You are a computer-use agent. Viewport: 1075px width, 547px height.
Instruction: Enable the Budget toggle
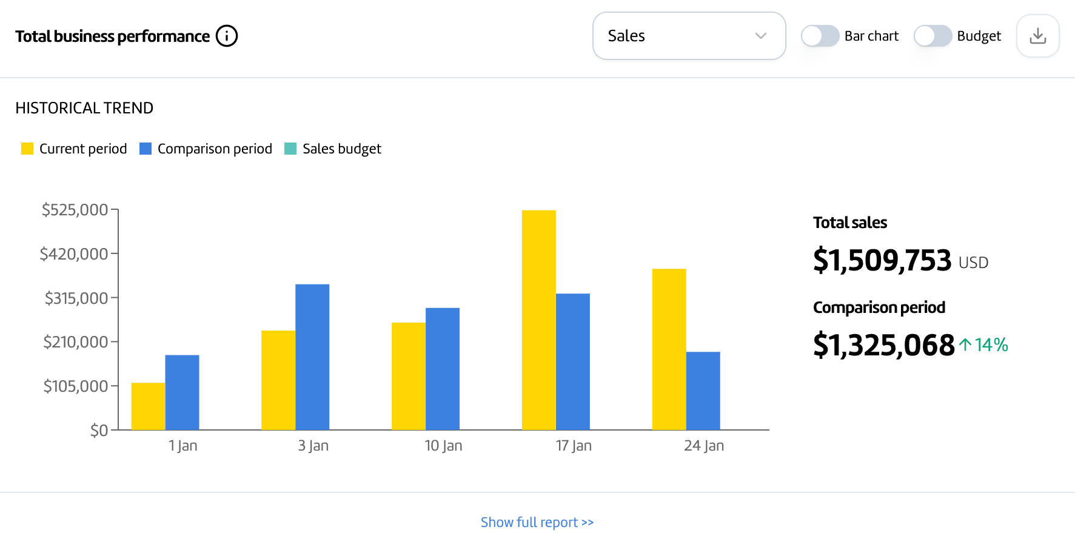(933, 36)
